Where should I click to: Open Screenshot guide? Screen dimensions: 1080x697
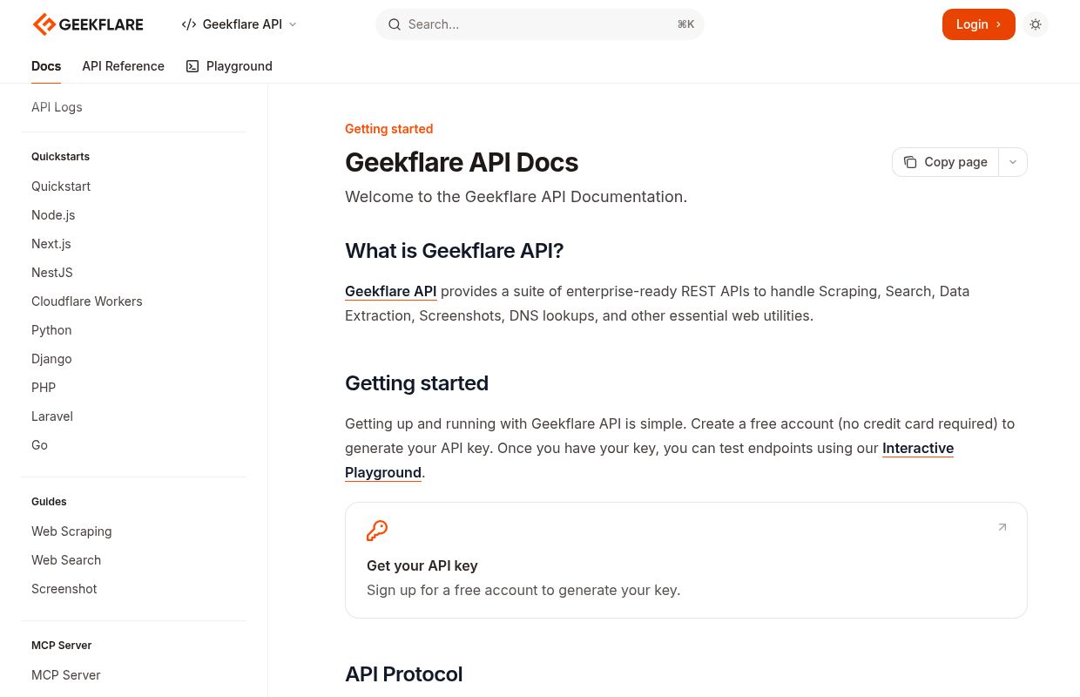click(x=64, y=589)
